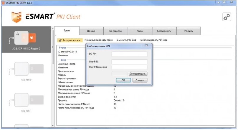This screenshot has width=238, height=130.
Task: Click the Default 1.0 profile value
Action: [x=119, y=101]
